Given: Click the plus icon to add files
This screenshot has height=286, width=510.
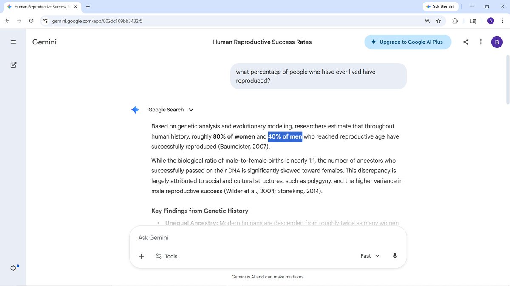Looking at the screenshot, I should (142, 256).
